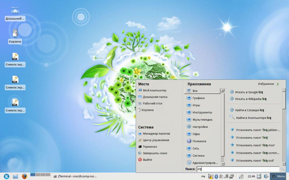Click the logout icon beside the clock

266,176
